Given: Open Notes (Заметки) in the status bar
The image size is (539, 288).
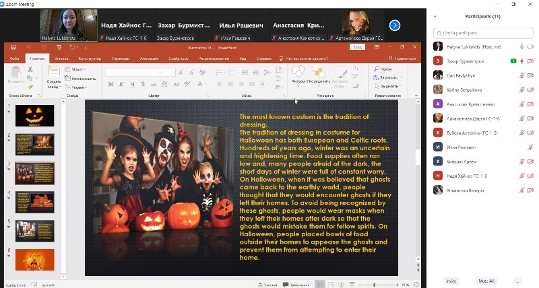Looking at the screenshot, I should tap(269, 285).
